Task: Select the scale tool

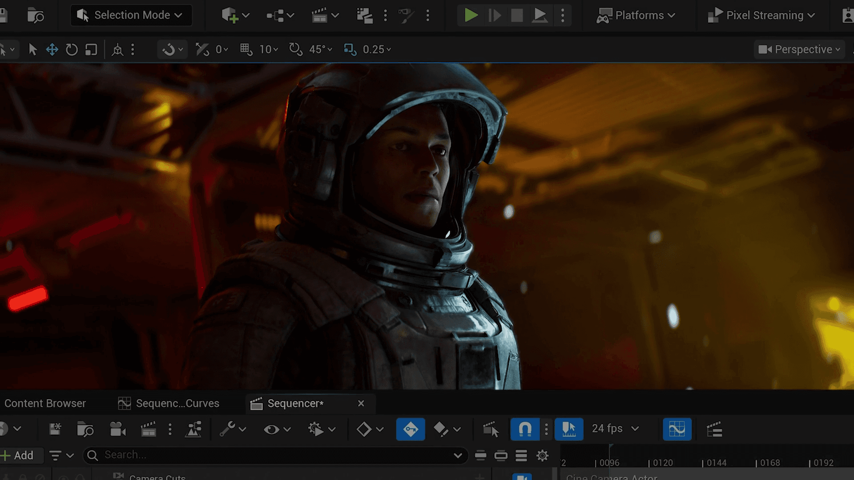Action: (x=91, y=49)
